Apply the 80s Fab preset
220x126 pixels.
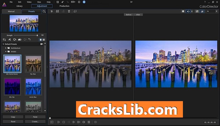point(12,87)
